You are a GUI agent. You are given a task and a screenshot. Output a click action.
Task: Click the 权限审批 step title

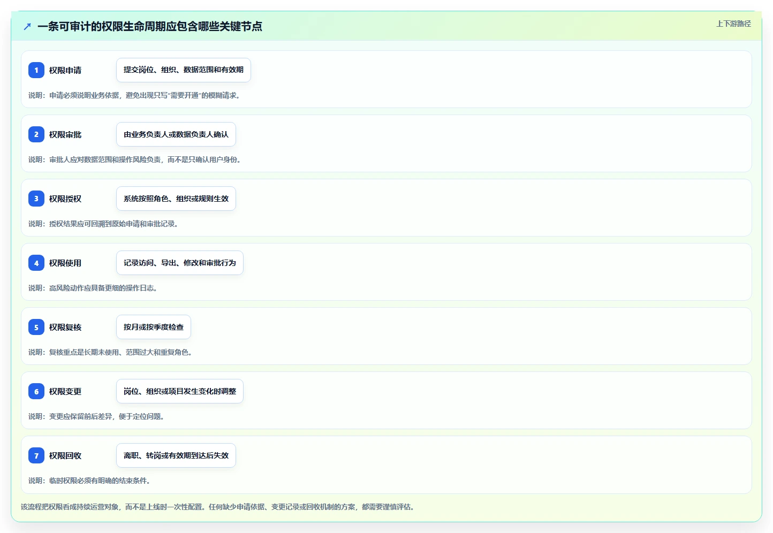65,134
